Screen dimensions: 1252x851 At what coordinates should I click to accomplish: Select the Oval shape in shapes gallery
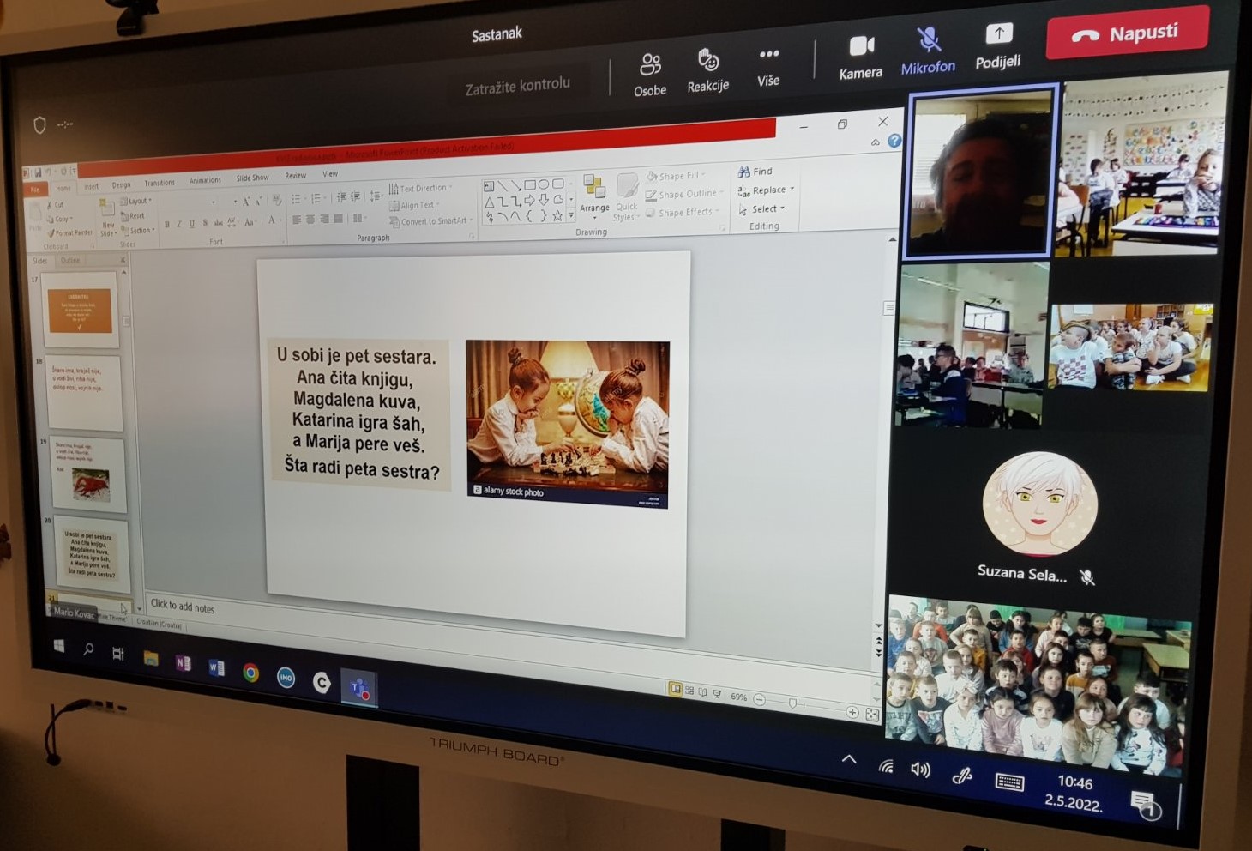(544, 184)
